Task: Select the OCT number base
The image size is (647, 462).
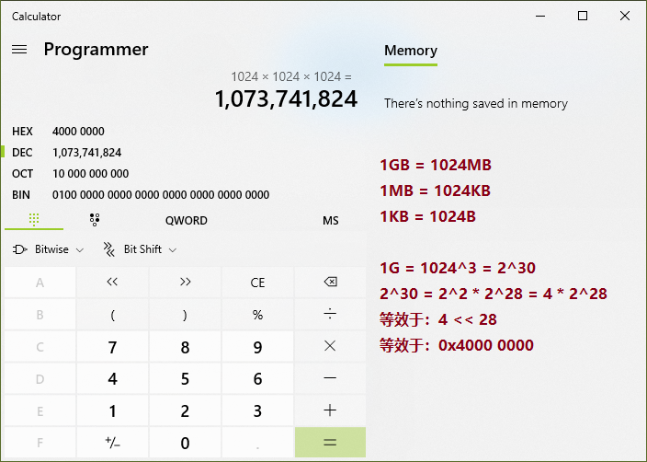Action: [183, 174]
